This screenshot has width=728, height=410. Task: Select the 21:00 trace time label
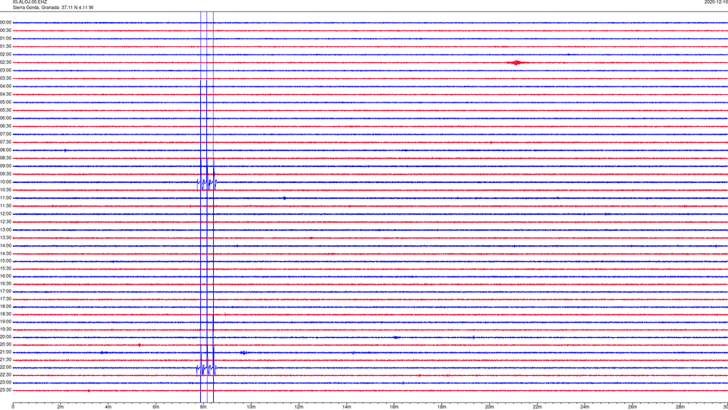(5, 352)
